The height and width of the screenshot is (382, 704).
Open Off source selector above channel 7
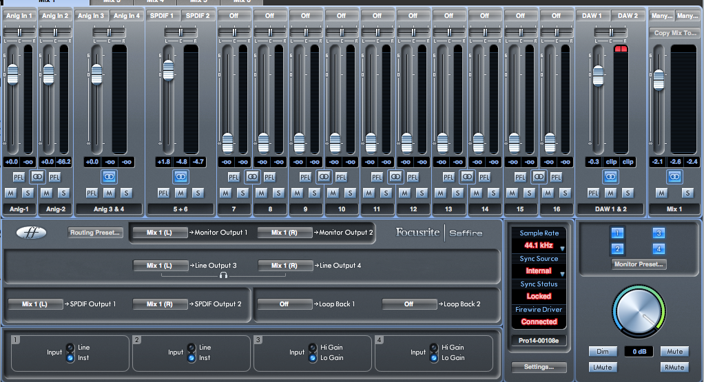click(234, 16)
